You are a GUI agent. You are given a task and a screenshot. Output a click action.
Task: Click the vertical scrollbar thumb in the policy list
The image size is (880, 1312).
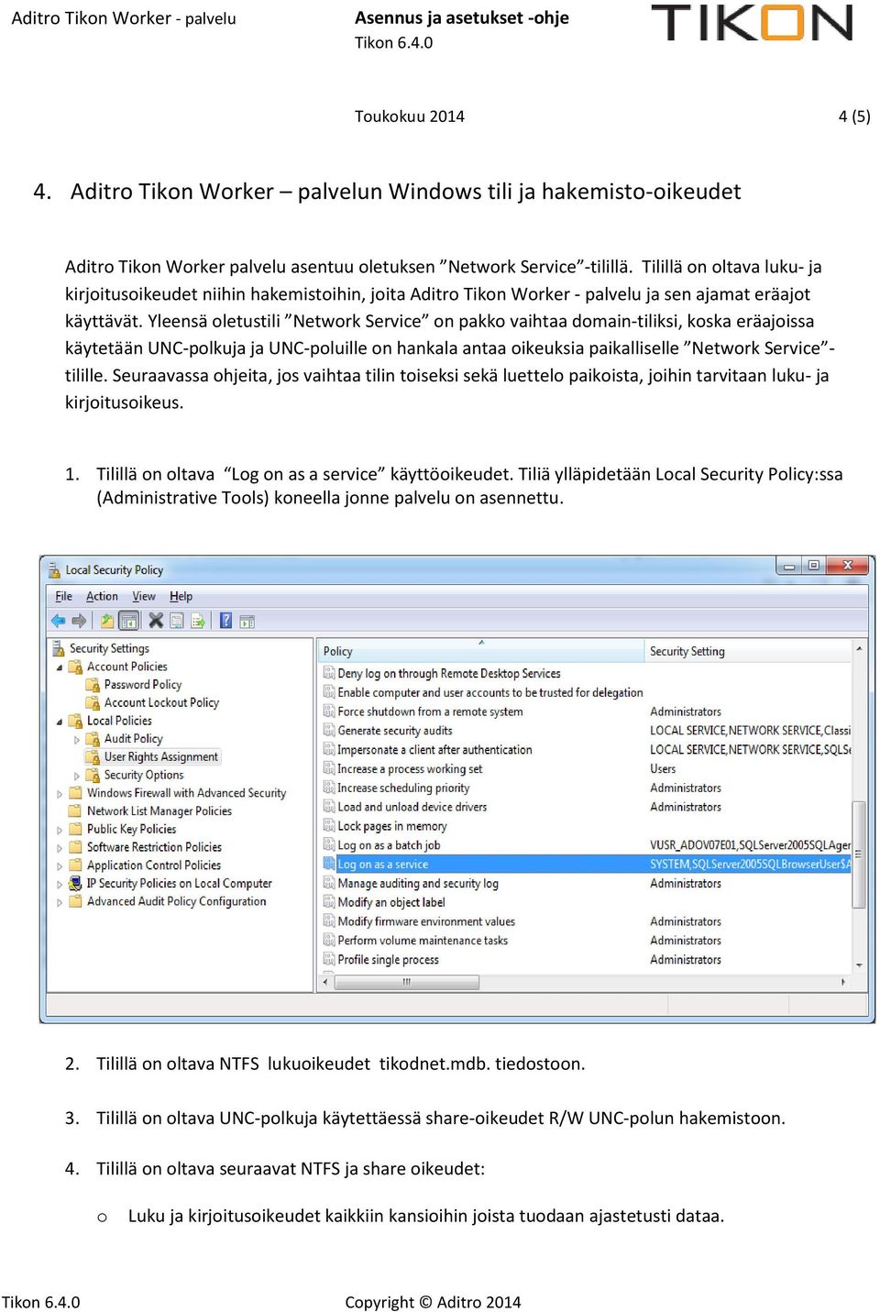859,854
